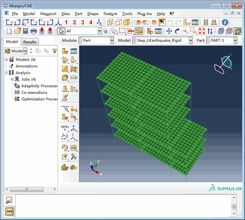Image resolution: width=245 pixels, height=220 pixels.
Task: Click the Create Datum Point tool
Action: [65, 128]
